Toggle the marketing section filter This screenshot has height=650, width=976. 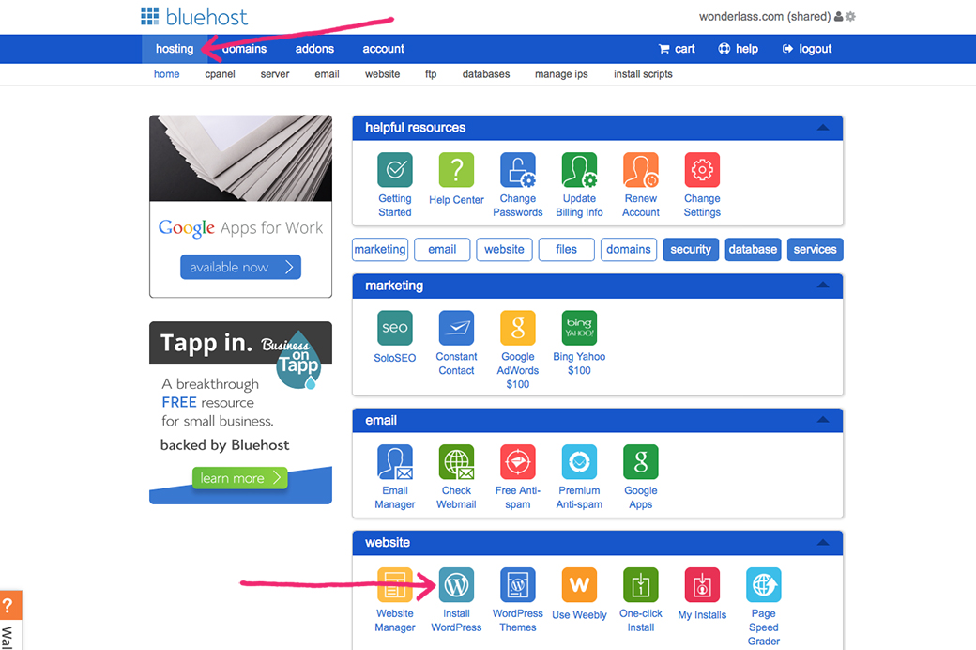click(x=380, y=249)
